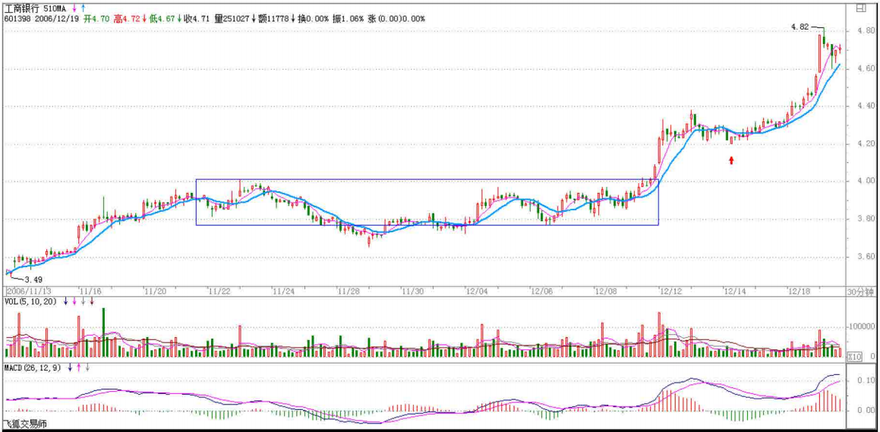The height and width of the screenshot is (432, 880).
Task: Click the blue up arrow beside 510MA
Action: (x=82, y=8)
